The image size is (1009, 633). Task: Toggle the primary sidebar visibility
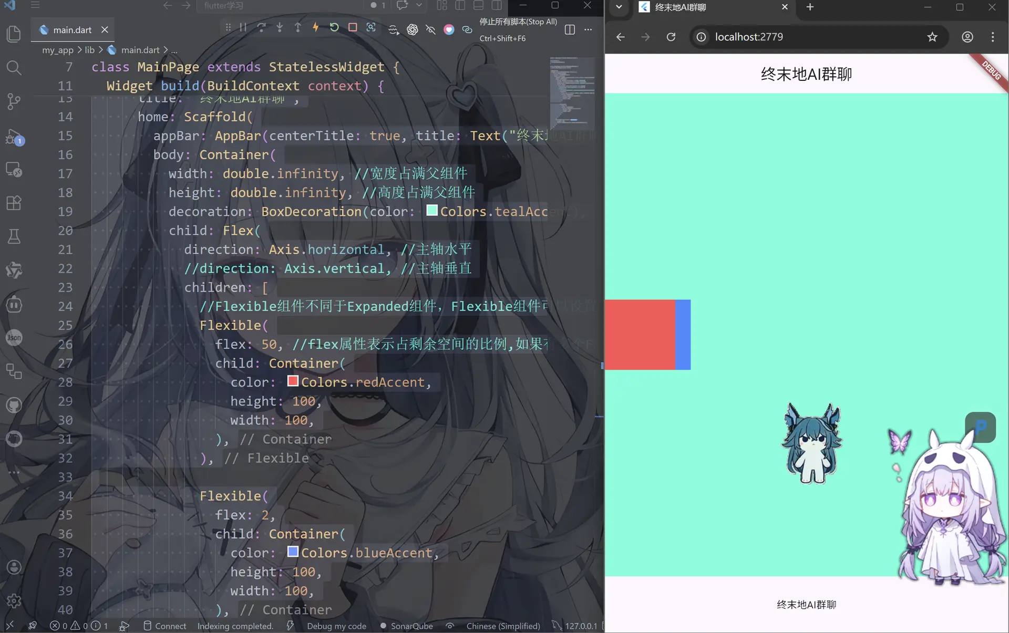(460, 5)
